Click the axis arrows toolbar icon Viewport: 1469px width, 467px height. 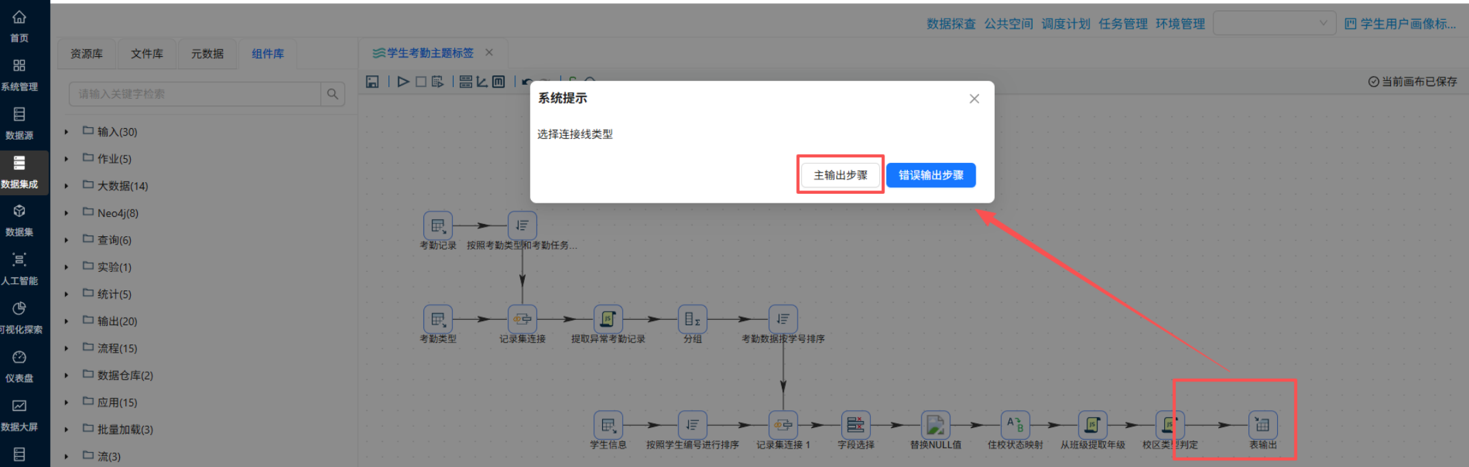click(x=482, y=82)
